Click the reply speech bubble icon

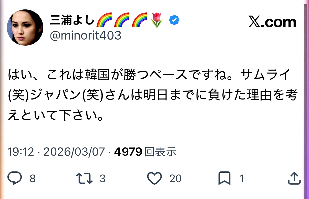coord(14,178)
